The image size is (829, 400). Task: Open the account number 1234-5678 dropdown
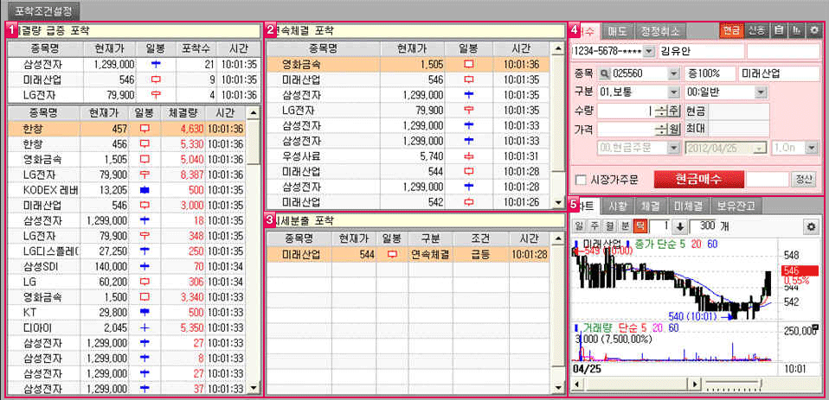649,52
